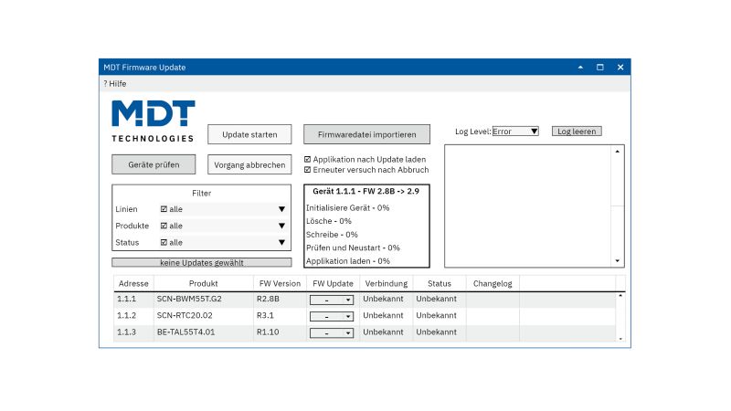Clear the log with Log leeren
The width and height of the screenshot is (731, 411).
point(577,132)
